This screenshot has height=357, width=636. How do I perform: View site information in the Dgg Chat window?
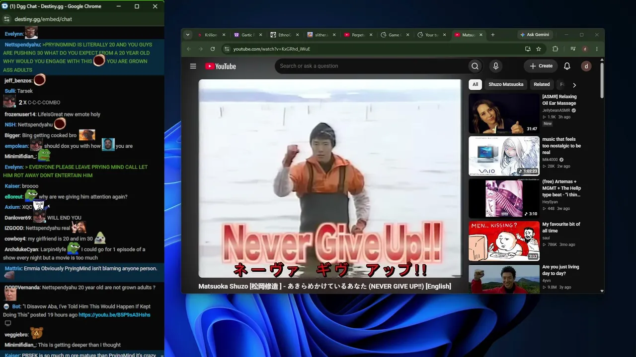[x=6, y=19]
